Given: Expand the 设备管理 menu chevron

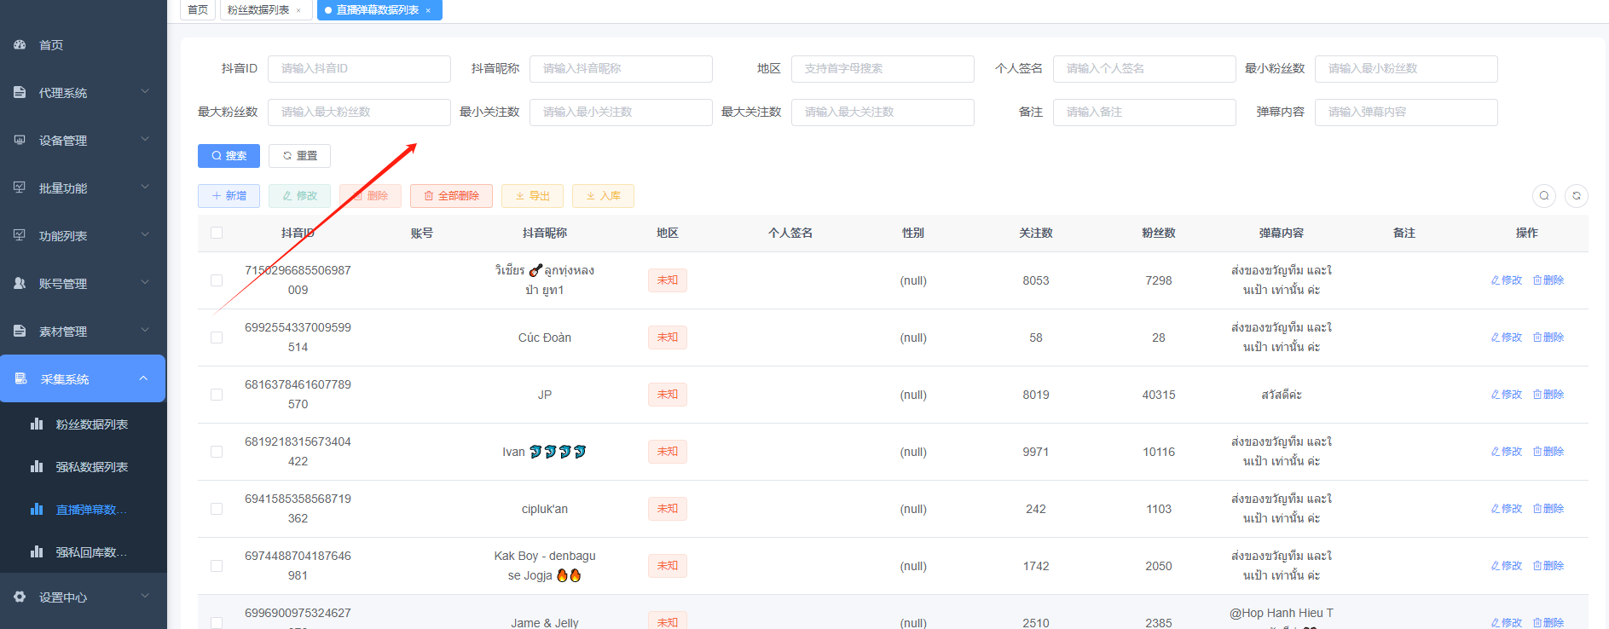Looking at the screenshot, I should click(144, 139).
